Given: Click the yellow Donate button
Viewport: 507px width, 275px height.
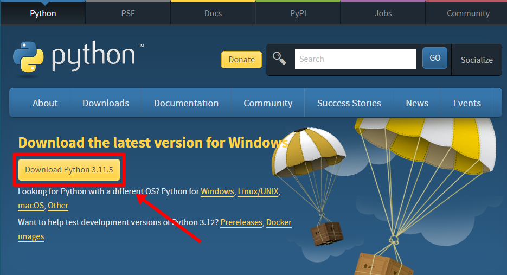Looking at the screenshot, I should tap(241, 60).
